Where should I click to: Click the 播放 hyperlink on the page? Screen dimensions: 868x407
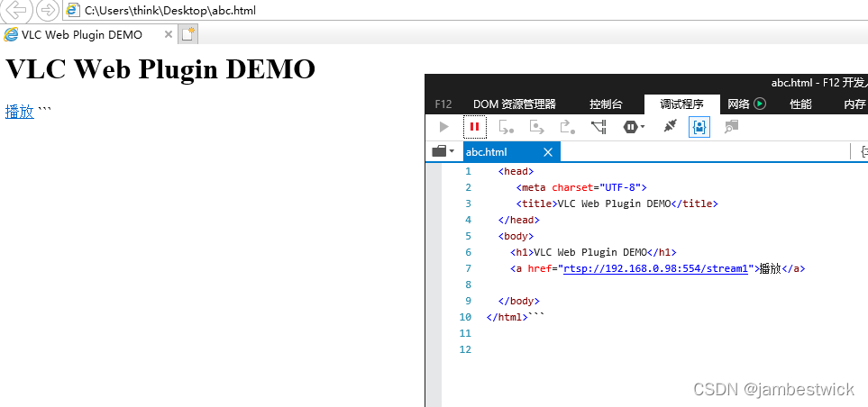(x=19, y=112)
